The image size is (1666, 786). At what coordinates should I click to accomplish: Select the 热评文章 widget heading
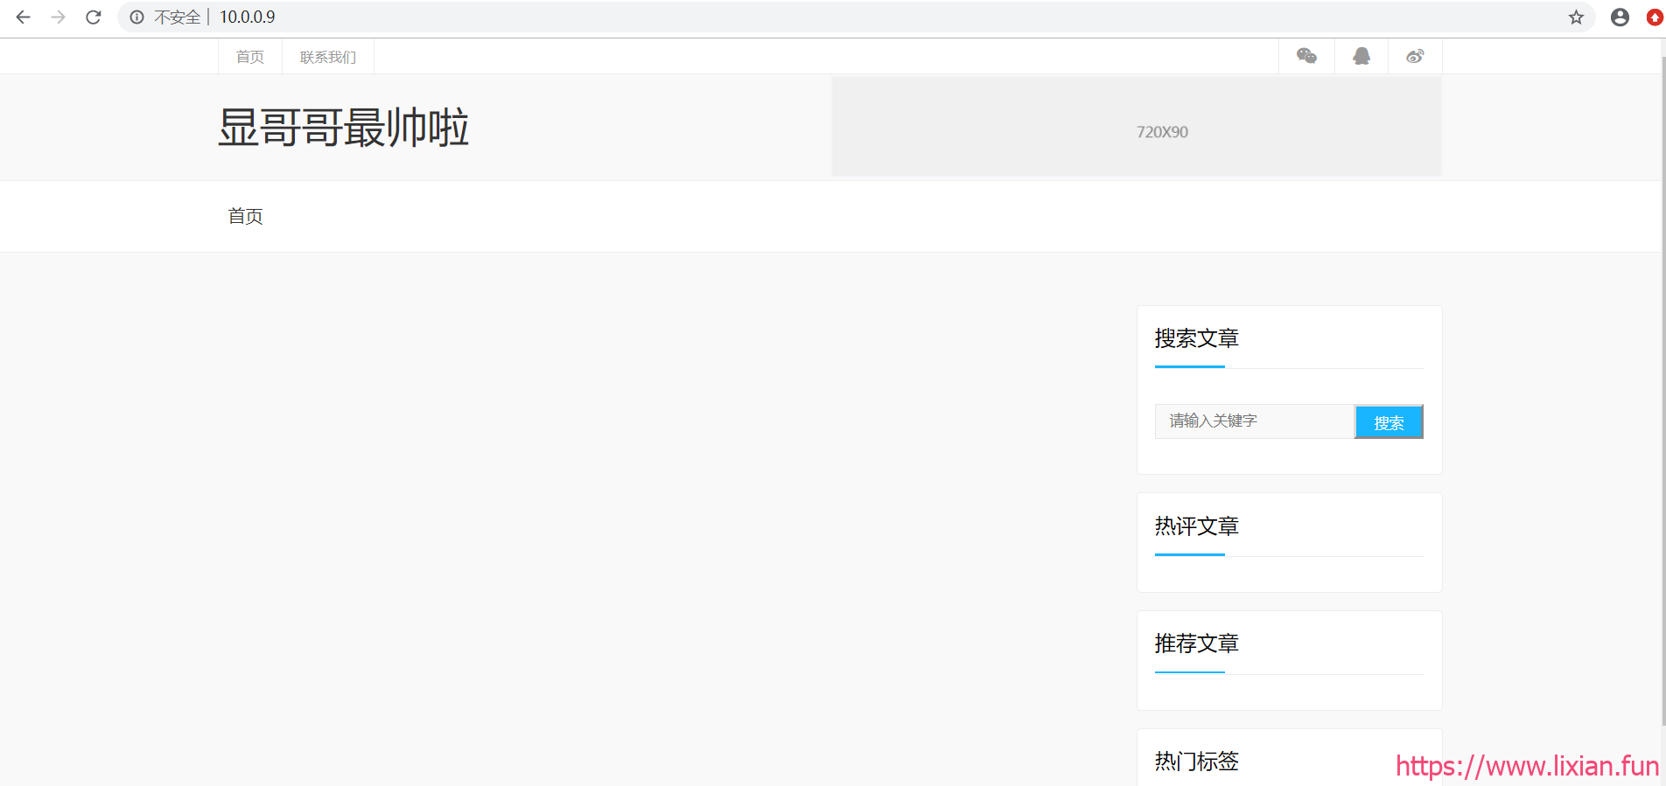(1196, 526)
